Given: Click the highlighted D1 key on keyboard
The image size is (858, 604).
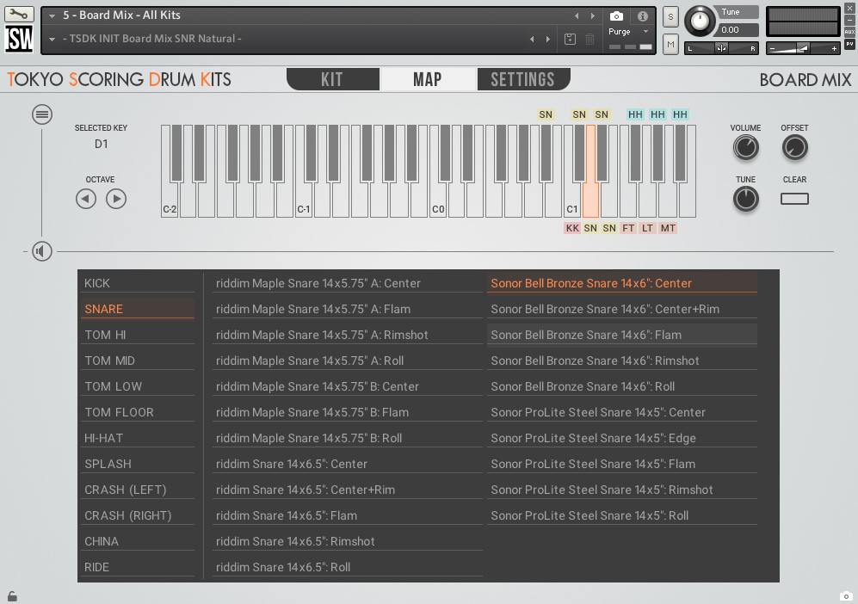Looking at the screenshot, I should click(x=591, y=200).
